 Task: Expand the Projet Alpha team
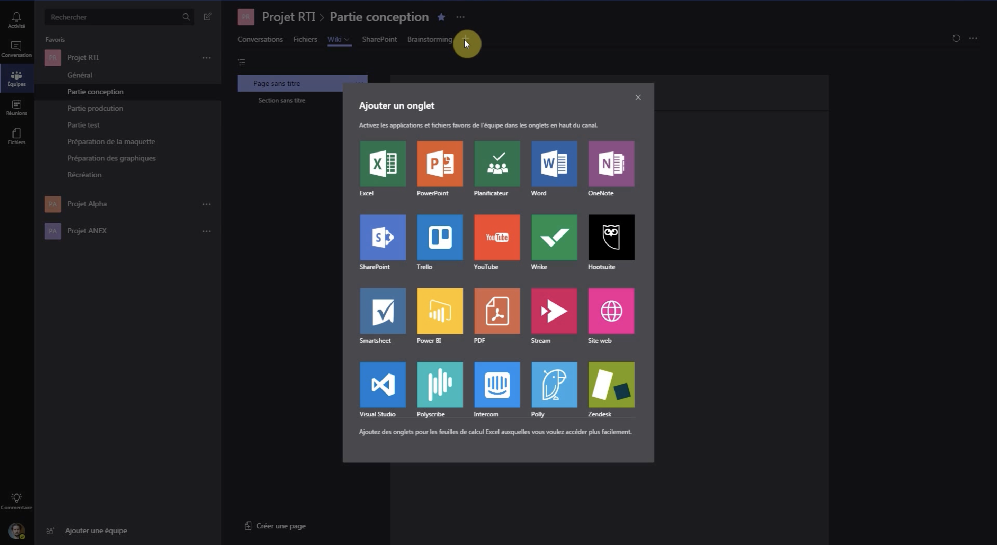[x=87, y=204]
